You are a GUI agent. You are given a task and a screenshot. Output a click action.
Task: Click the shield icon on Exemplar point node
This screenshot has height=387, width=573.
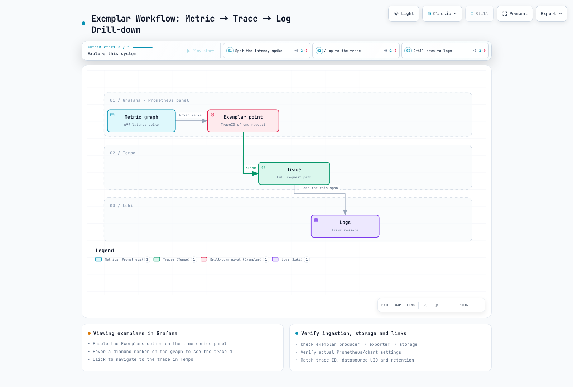coord(212,115)
